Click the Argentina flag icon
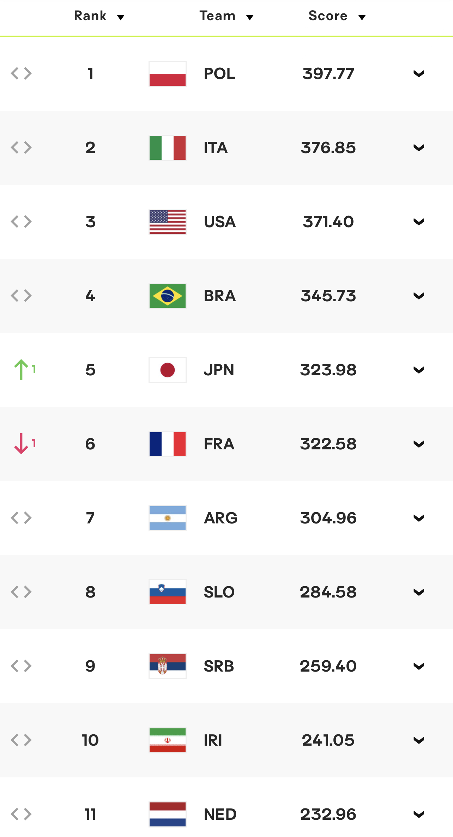 tap(168, 518)
